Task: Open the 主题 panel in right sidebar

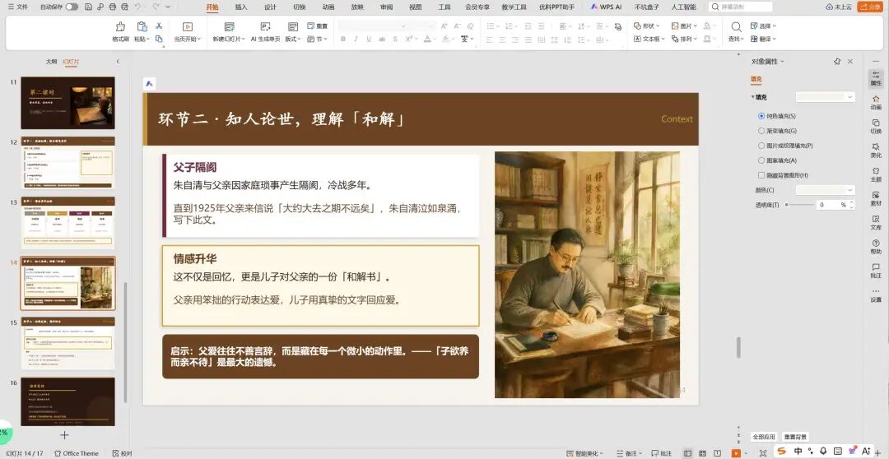Action: pos(876,174)
